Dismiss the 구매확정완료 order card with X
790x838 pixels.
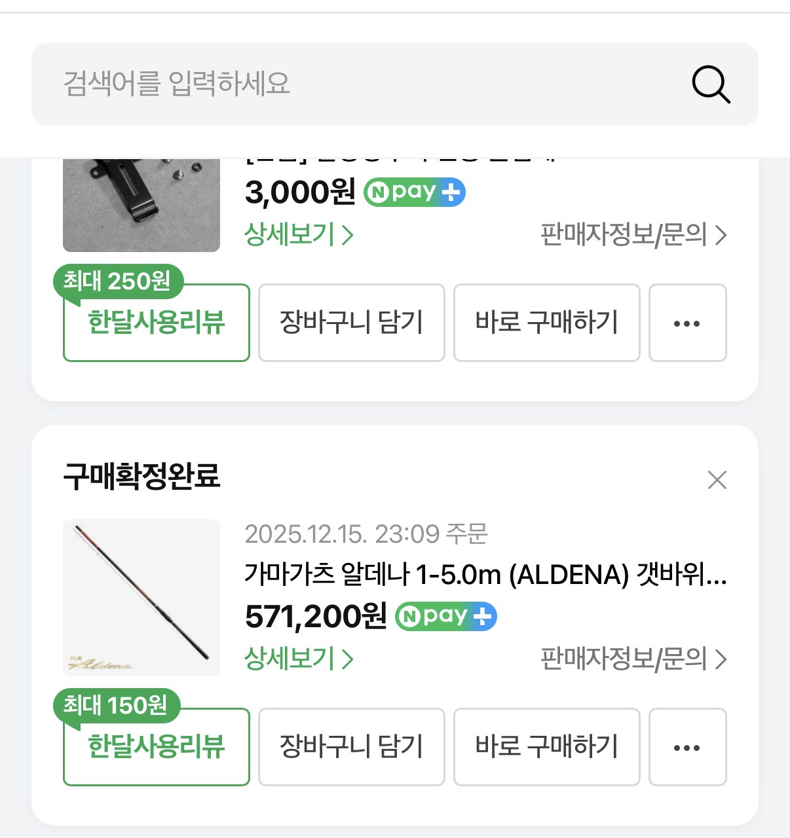(717, 480)
